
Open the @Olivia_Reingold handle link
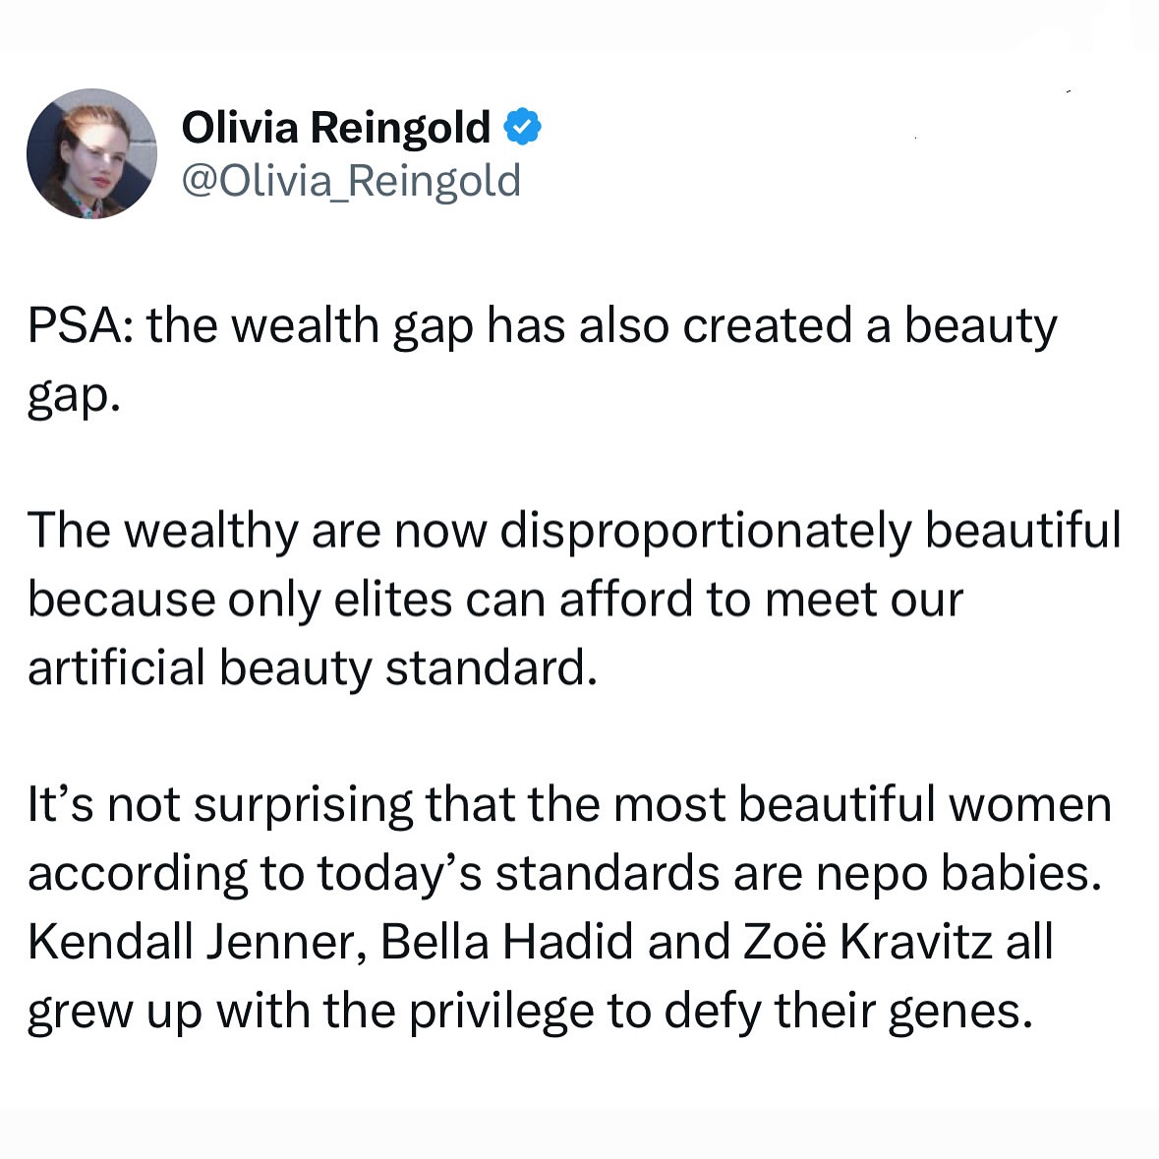pos(352,181)
